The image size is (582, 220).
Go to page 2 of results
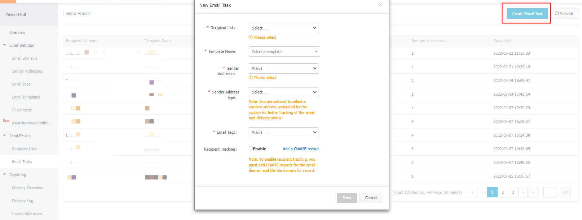503,192
